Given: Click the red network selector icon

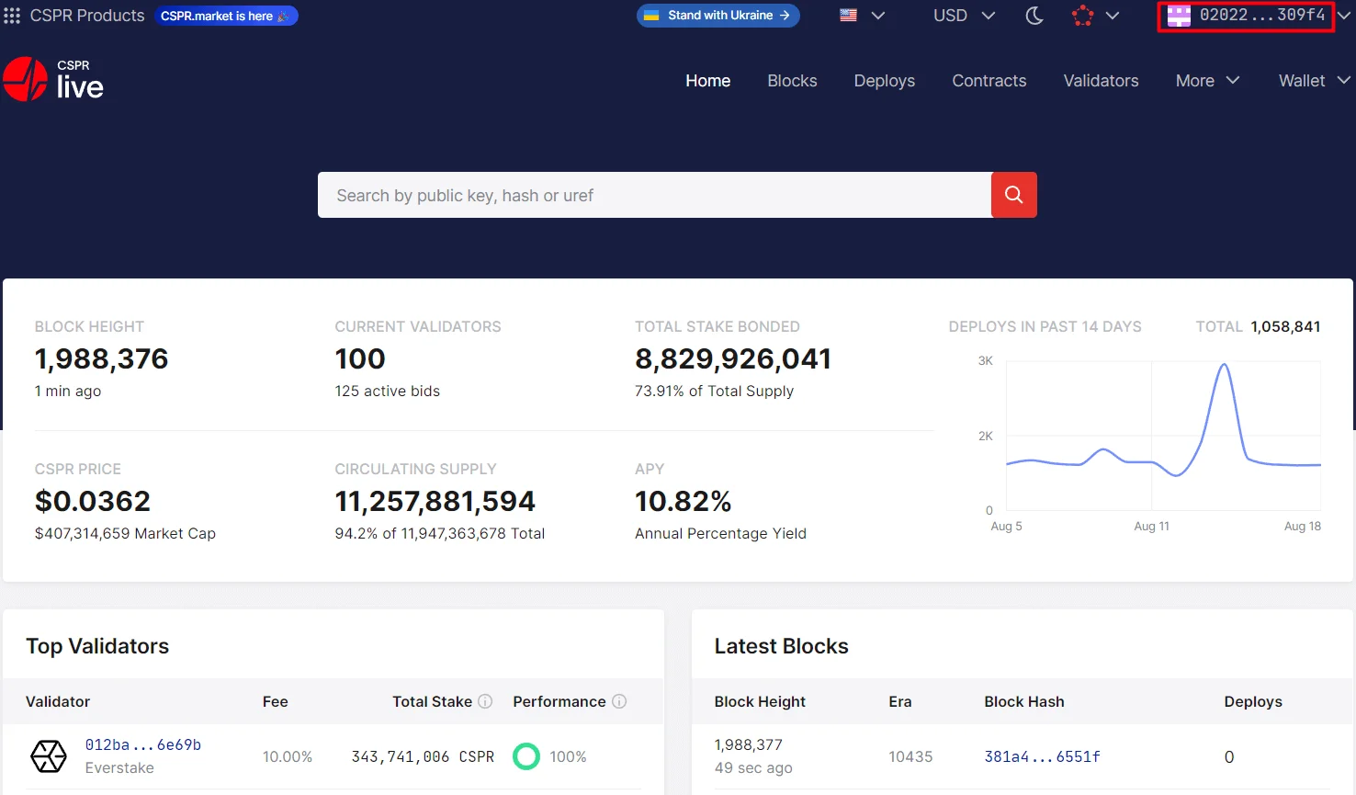Looking at the screenshot, I should coord(1083,15).
